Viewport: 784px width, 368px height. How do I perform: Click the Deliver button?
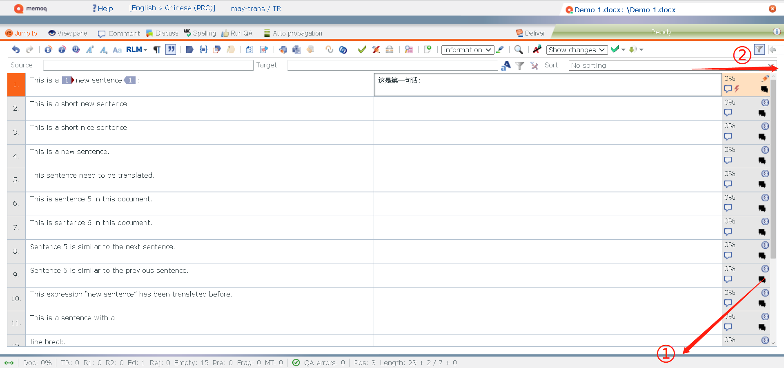[530, 33]
